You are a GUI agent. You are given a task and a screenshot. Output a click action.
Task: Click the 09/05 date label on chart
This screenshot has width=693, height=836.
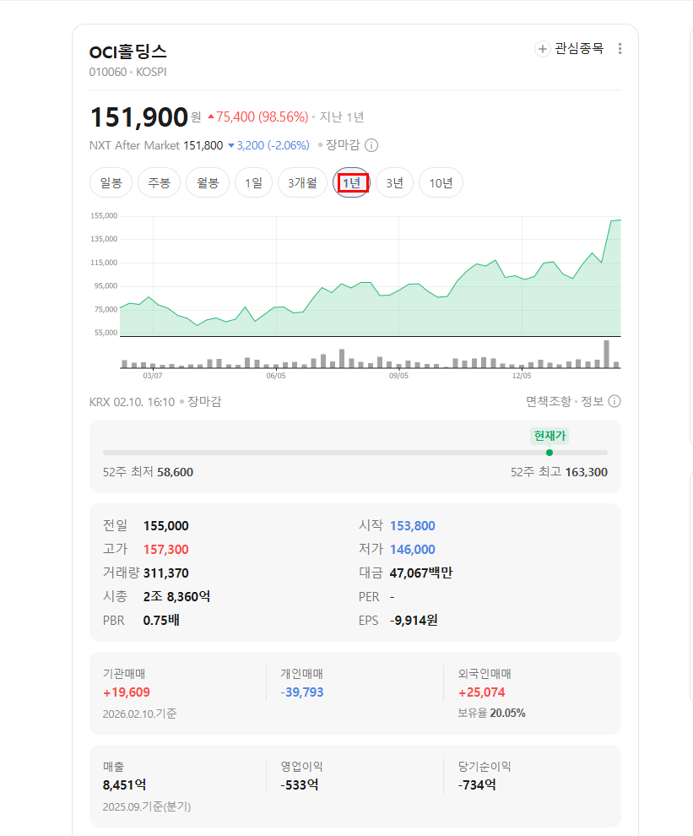[398, 376]
